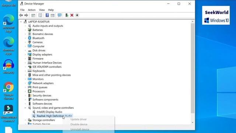Collapse Sound, video and game controllers arrow

[25, 108]
